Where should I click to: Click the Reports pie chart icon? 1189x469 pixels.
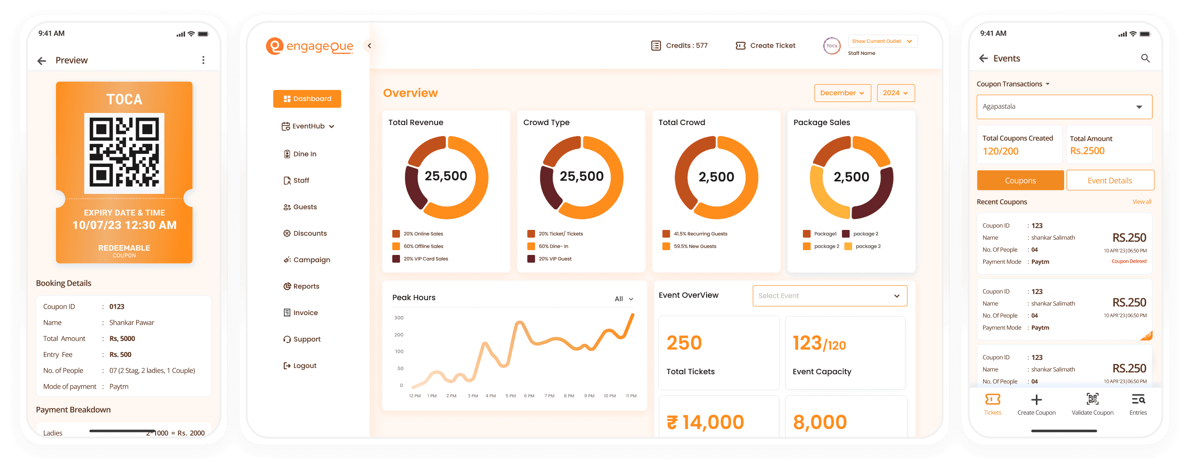[x=287, y=286]
